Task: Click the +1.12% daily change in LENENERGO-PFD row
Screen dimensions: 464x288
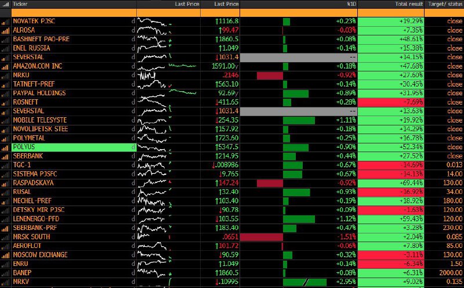Action: coord(346,219)
